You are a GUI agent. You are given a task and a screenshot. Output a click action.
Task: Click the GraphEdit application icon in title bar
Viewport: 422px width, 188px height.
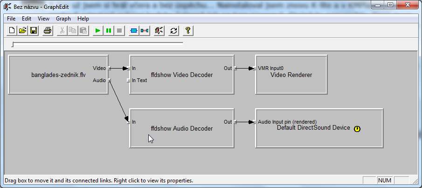(7, 7)
